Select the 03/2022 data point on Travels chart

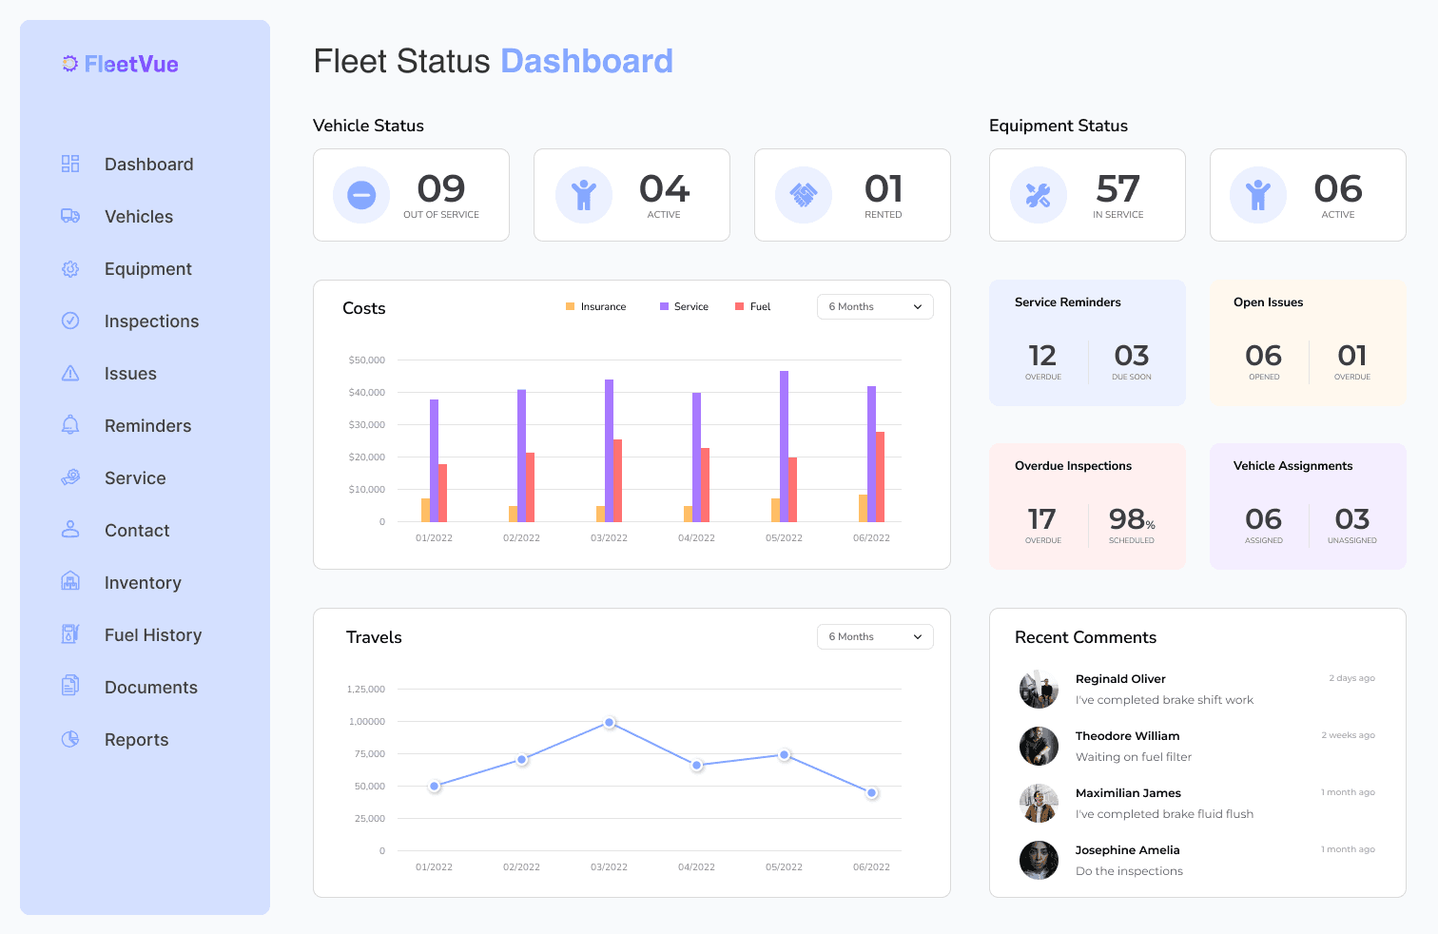[609, 723]
